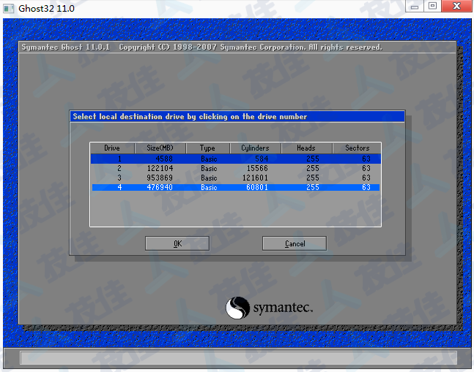Click the Drive column header
474x372 pixels.
click(x=112, y=148)
